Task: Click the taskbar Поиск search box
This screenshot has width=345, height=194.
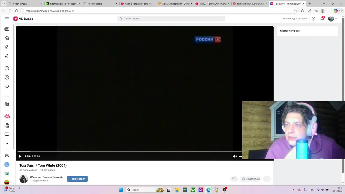Action: point(145,190)
